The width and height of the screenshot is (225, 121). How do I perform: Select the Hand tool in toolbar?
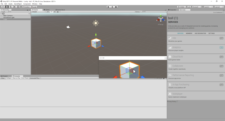point(3,7)
